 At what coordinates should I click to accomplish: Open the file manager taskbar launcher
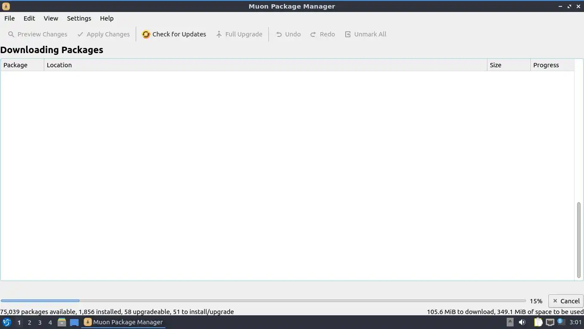[62, 322]
